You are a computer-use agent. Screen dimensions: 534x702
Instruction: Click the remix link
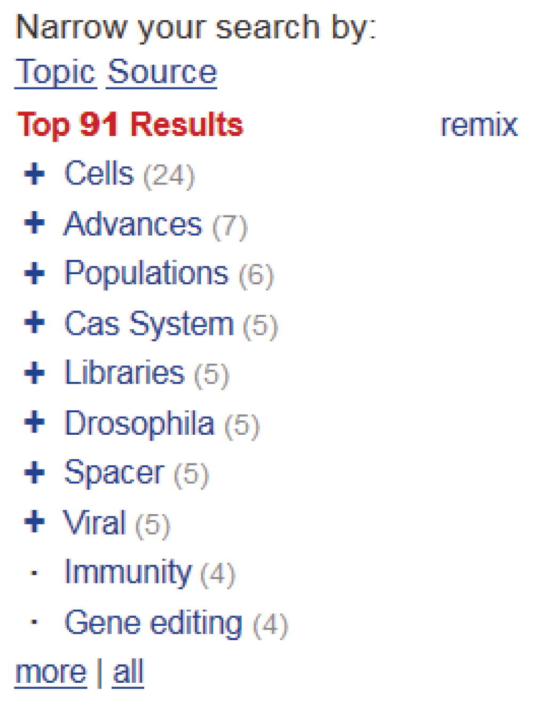[478, 125]
